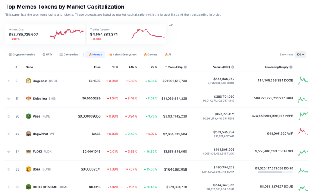Add Dogecoin to watchlist with star

pyautogui.click(x=9, y=81)
